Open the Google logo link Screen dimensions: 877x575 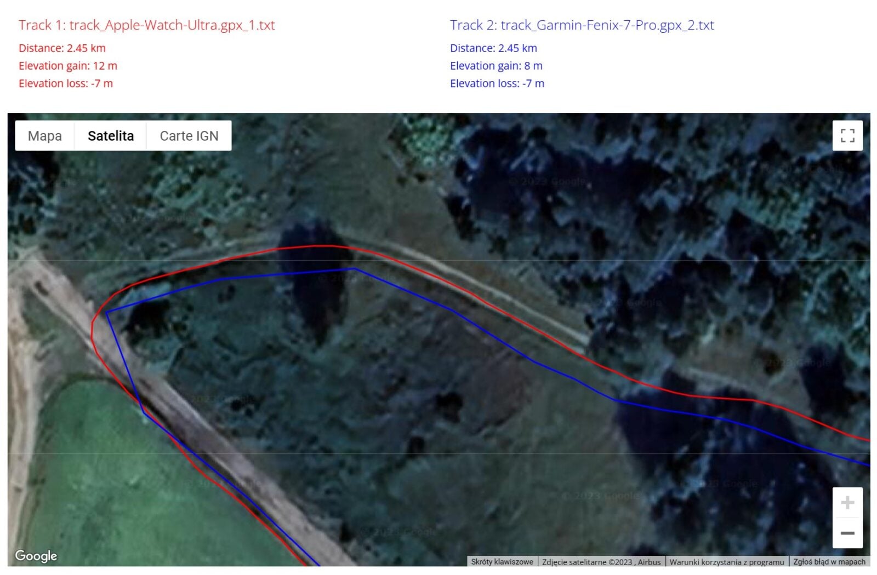coord(36,556)
